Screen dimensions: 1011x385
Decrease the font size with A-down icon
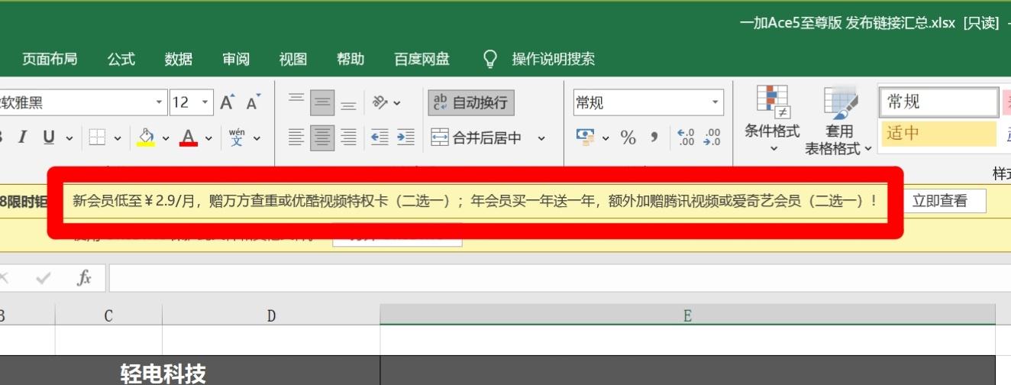coord(253,102)
